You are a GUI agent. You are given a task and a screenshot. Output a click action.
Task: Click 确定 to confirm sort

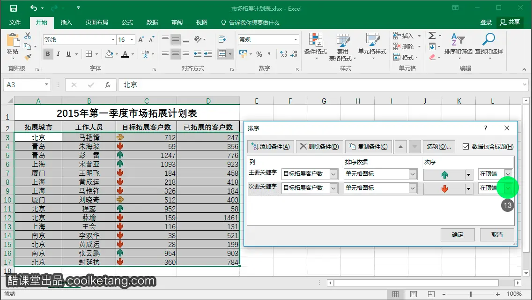(x=458, y=235)
